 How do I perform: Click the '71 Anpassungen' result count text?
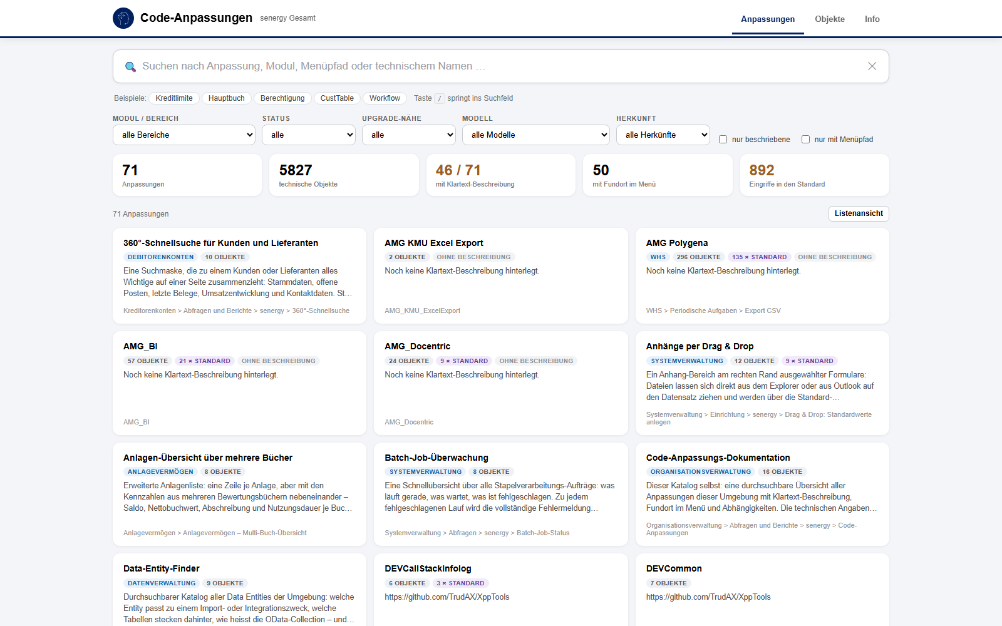(141, 214)
